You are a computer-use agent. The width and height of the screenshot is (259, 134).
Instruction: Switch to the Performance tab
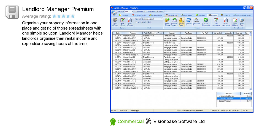tap(186, 15)
